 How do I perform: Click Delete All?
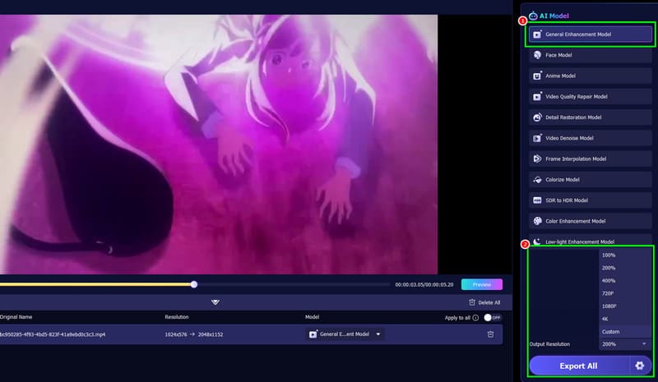coord(484,302)
